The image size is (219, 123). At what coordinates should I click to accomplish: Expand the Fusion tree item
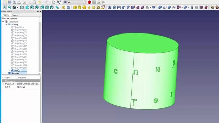[9, 70]
